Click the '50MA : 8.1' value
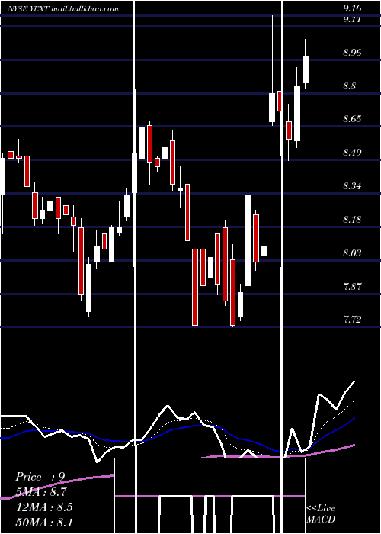Viewport: 381px width, 534px height. tap(44, 522)
